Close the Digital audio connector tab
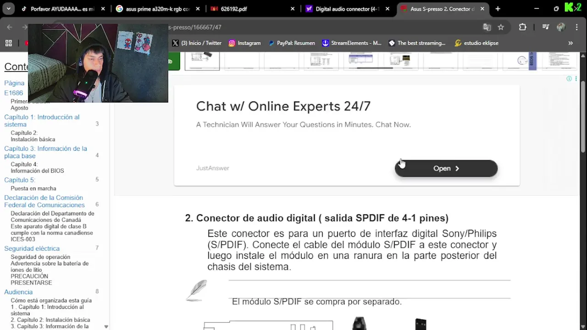 coord(388,9)
